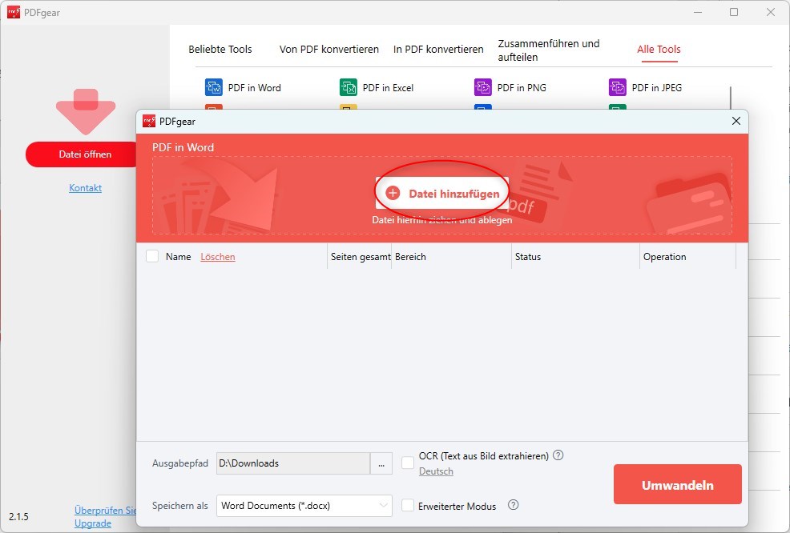Click the PDFgear logo in dialog title

pos(149,122)
